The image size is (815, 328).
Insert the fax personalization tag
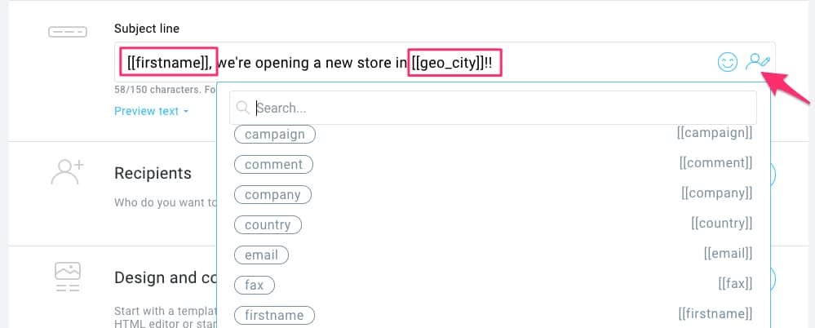coord(255,286)
